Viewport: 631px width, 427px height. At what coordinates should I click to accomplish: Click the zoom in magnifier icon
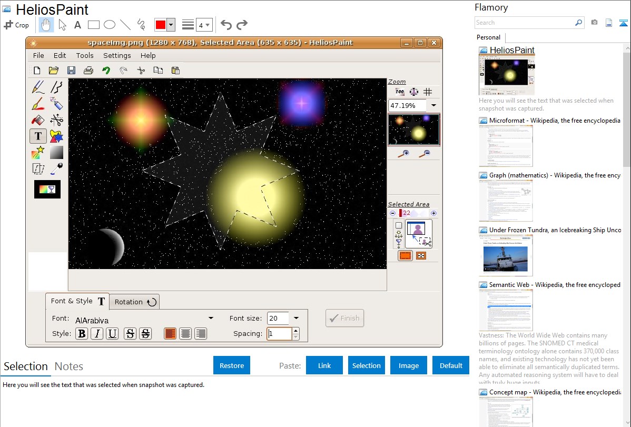[x=403, y=154]
